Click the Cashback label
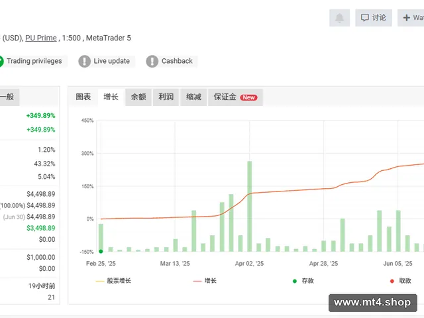This screenshot has width=424, height=318. click(177, 61)
